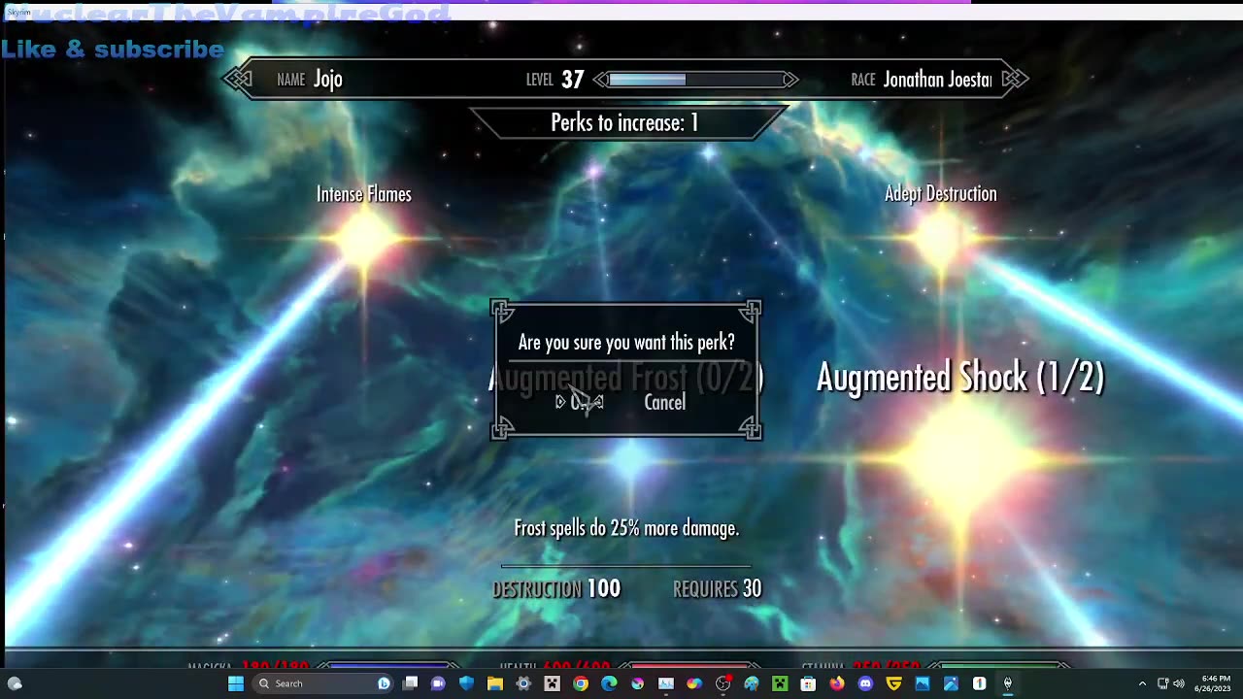This screenshot has height=699, width=1243.
Task: Open network status in system tray
Action: [1162, 683]
